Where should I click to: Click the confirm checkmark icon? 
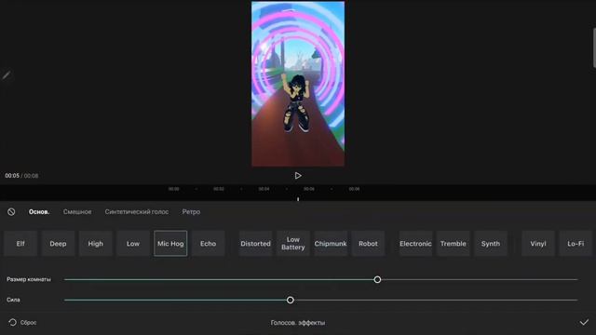pos(584,323)
